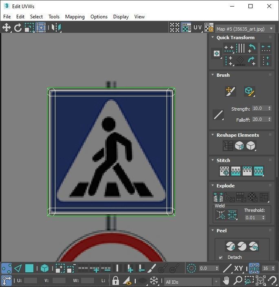Collapse the Peel rollout
This screenshot has height=287, width=279.
(213, 230)
